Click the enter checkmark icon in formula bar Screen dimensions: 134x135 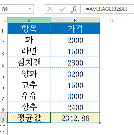coord(62,9)
